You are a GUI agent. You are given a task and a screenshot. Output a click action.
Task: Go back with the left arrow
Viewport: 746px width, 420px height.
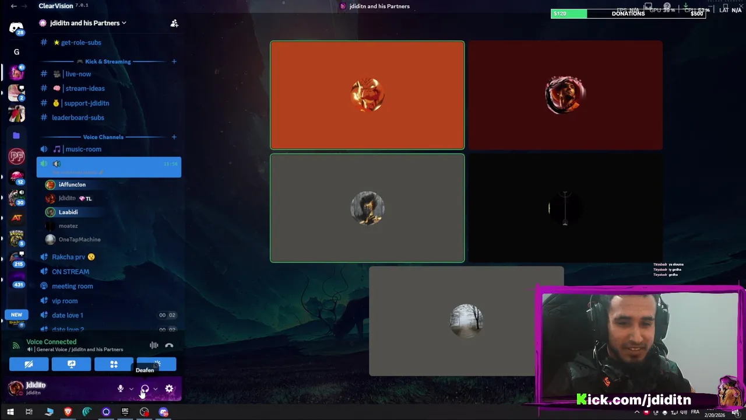pyautogui.click(x=14, y=6)
